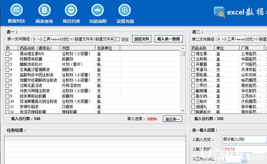This screenshot has height=164, width=267.
Task: Open the 功能说明 gamepad icon
Action: (97, 10)
